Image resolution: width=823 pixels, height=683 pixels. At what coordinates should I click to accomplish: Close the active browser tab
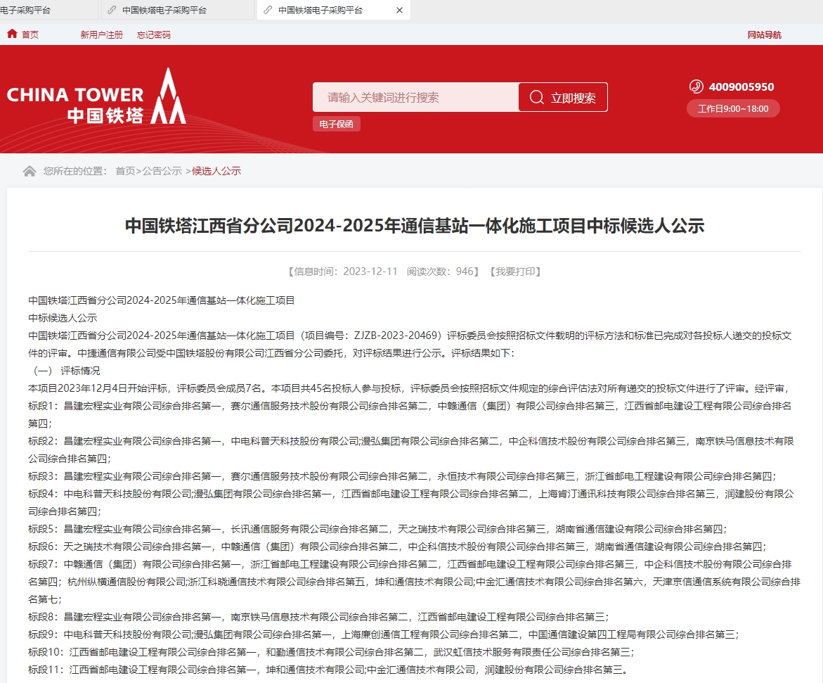pyautogui.click(x=399, y=10)
